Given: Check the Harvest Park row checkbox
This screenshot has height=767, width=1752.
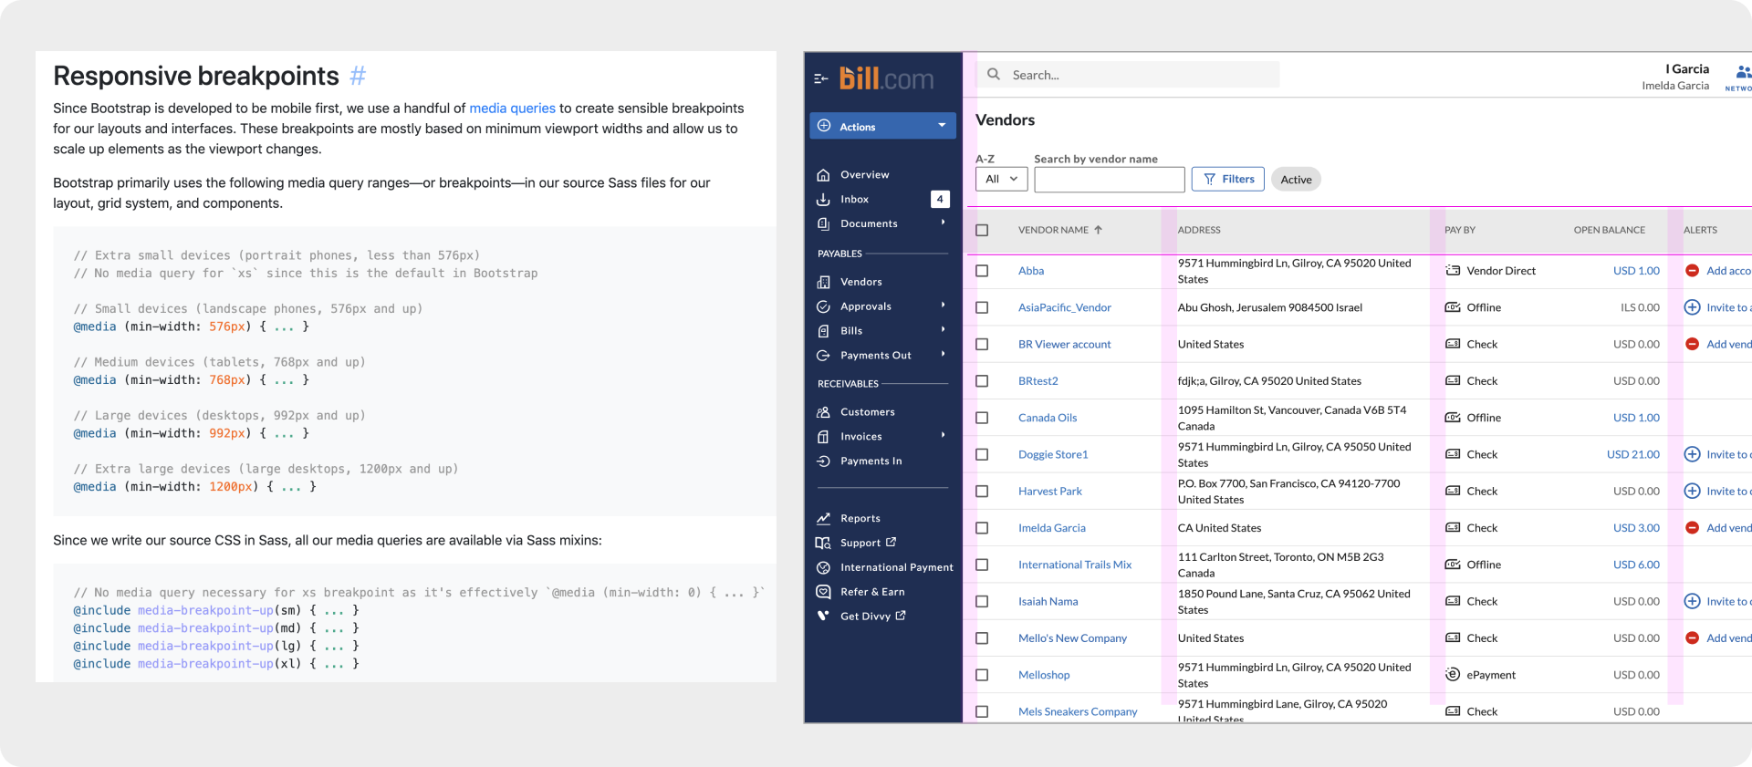Looking at the screenshot, I should 982,491.
